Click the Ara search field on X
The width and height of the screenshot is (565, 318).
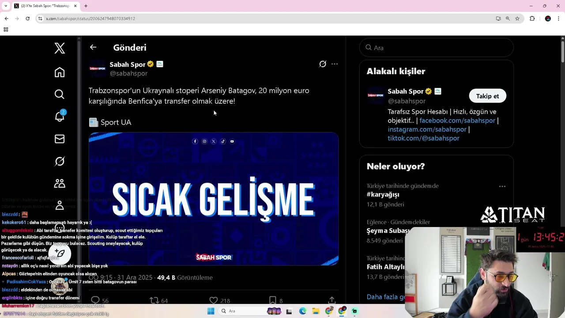[437, 48]
